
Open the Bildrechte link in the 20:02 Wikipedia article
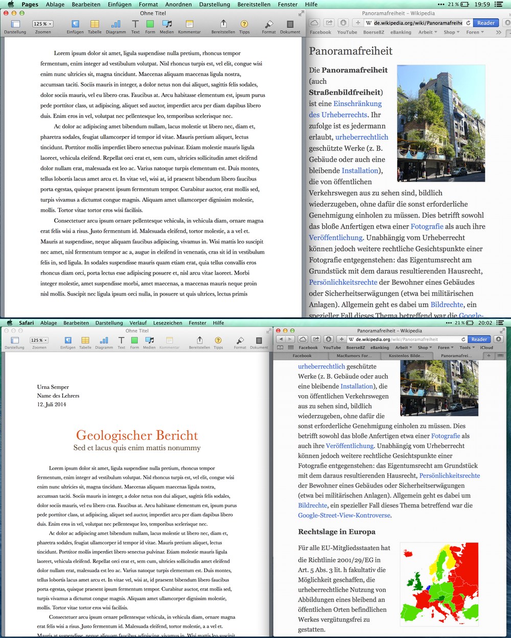coord(312,505)
